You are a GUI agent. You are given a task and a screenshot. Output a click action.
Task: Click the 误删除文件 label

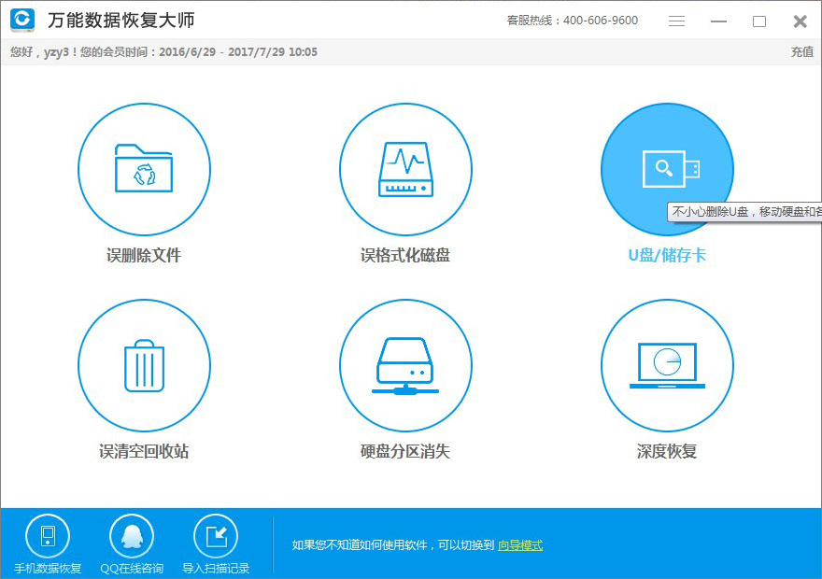[144, 255]
